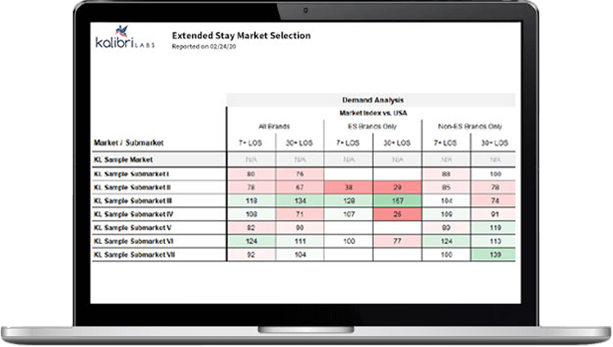Select the 'KL Sample Submarket VII' row label
613x347 pixels.
(134, 254)
